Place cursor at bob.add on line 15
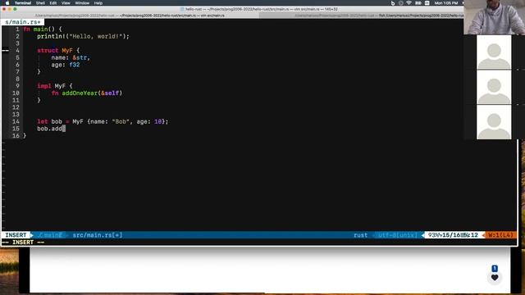This screenshot has width=525, height=295. coord(49,129)
